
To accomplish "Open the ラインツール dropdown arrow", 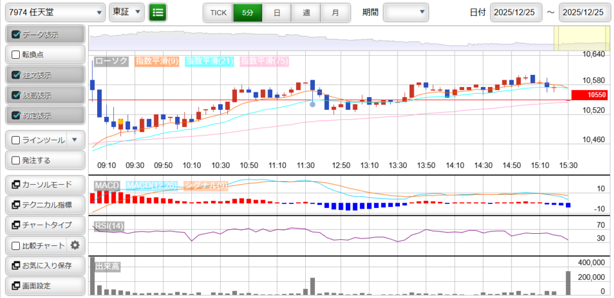I will pyautogui.click(x=74, y=140).
